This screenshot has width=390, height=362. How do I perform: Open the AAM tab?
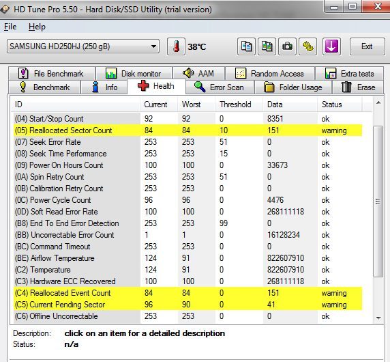point(198,74)
